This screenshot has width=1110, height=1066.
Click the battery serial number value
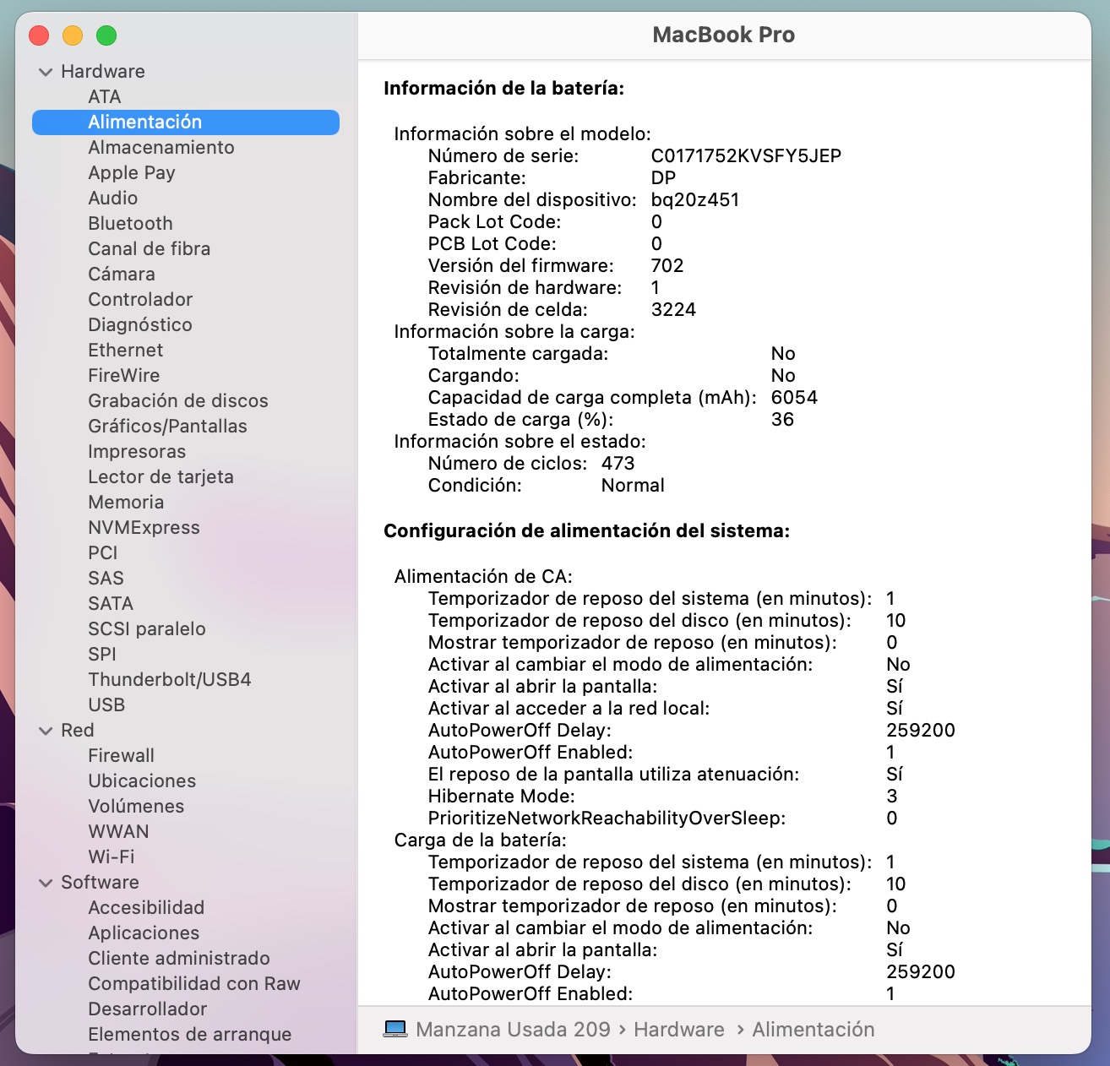pos(746,155)
